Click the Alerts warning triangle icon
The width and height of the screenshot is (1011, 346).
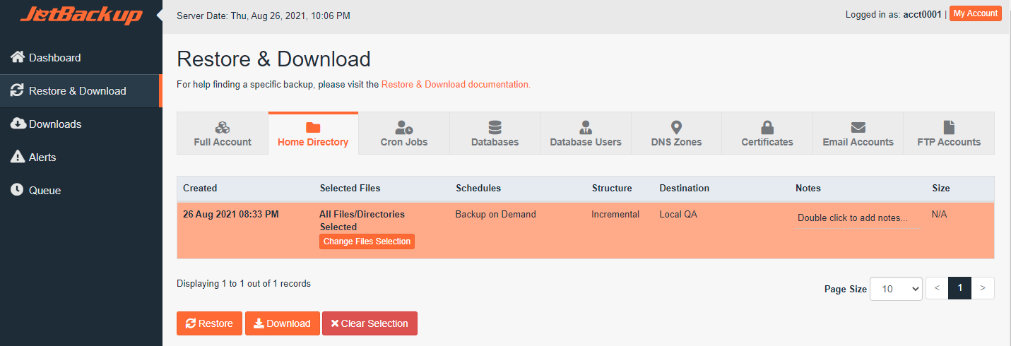[18, 157]
